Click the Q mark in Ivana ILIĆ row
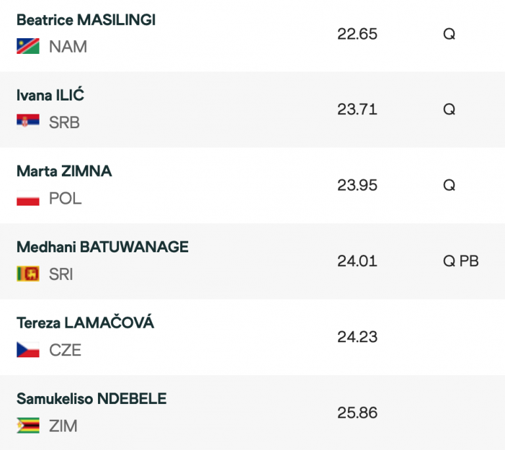 coord(449,110)
